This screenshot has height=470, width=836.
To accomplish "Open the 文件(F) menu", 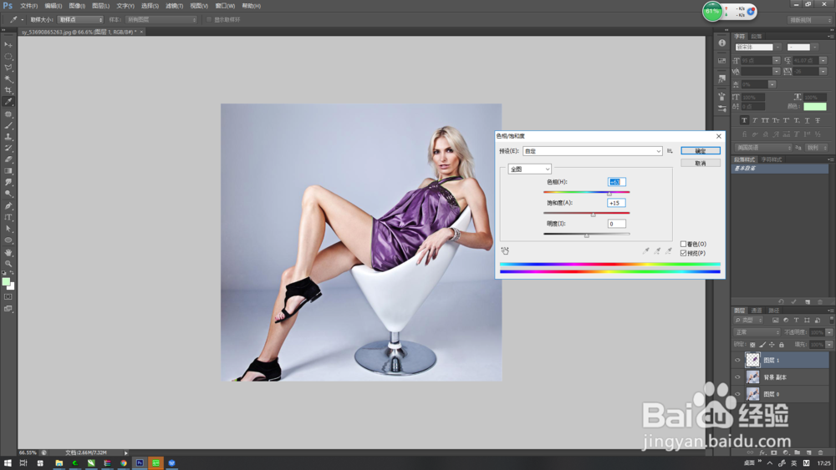I will (28, 6).
